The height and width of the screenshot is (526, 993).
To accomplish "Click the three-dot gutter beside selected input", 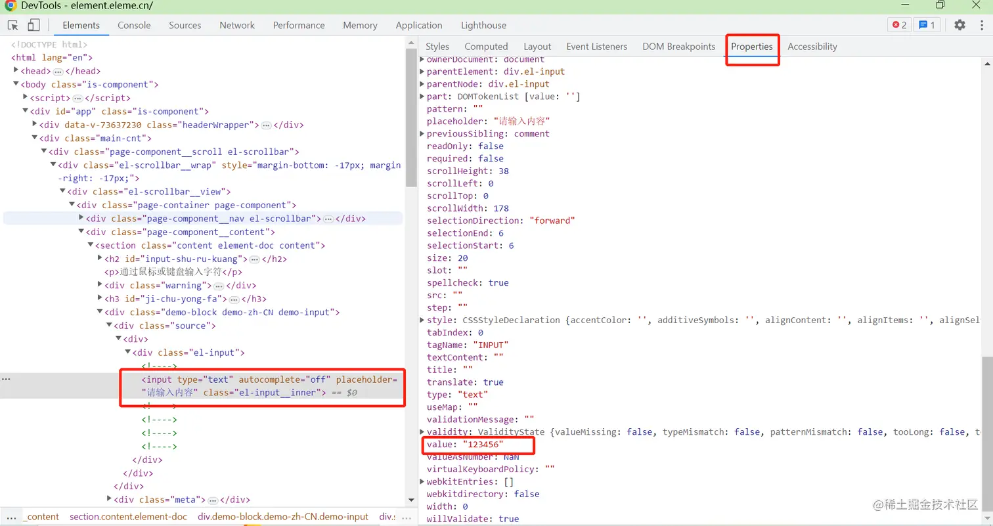I will pos(6,380).
